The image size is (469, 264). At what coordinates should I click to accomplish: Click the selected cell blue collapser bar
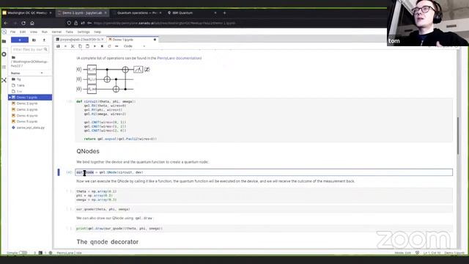59,172
